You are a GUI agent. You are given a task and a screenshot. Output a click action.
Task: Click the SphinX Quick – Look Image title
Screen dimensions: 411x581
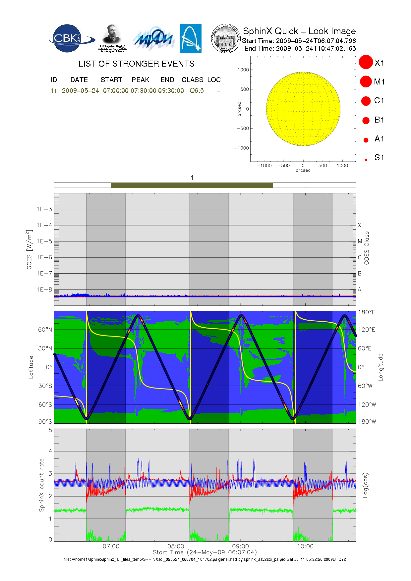pyautogui.click(x=299, y=31)
